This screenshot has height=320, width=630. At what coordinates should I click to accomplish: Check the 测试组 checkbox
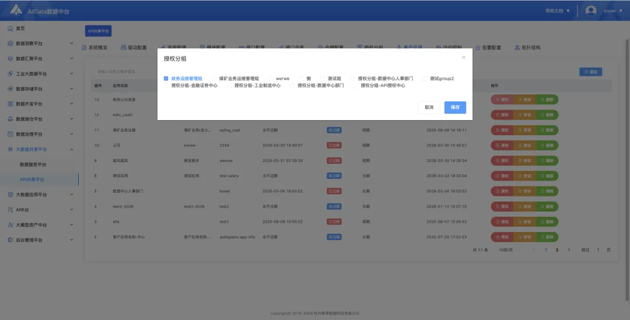click(323, 79)
